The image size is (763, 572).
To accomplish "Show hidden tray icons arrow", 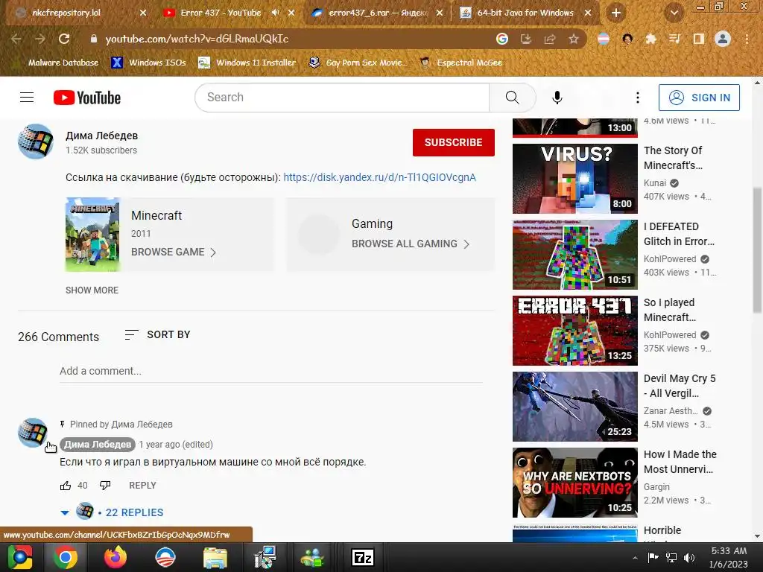I will pyautogui.click(x=635, y=558).
